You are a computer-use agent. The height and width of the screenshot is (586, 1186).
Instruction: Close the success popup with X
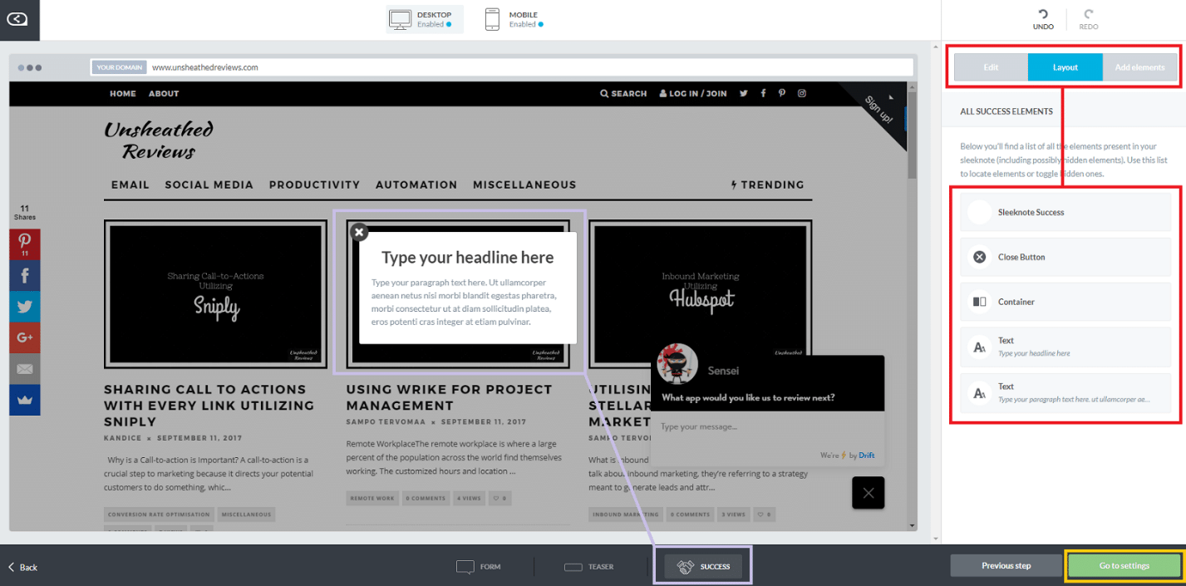(x=359, y=232)
